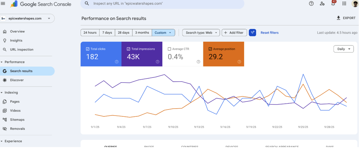Select the 24 hours range tab

click(90, 33)
